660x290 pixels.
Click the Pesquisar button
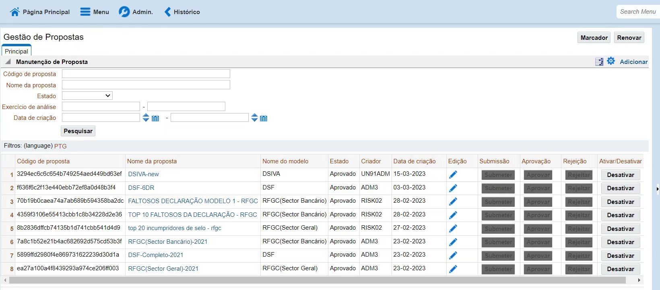coord(78,131)
